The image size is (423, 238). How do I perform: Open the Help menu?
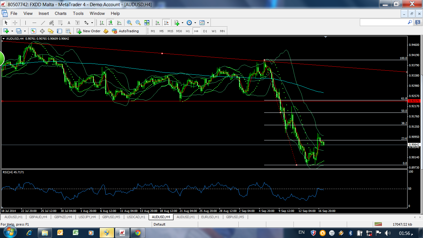115,13
